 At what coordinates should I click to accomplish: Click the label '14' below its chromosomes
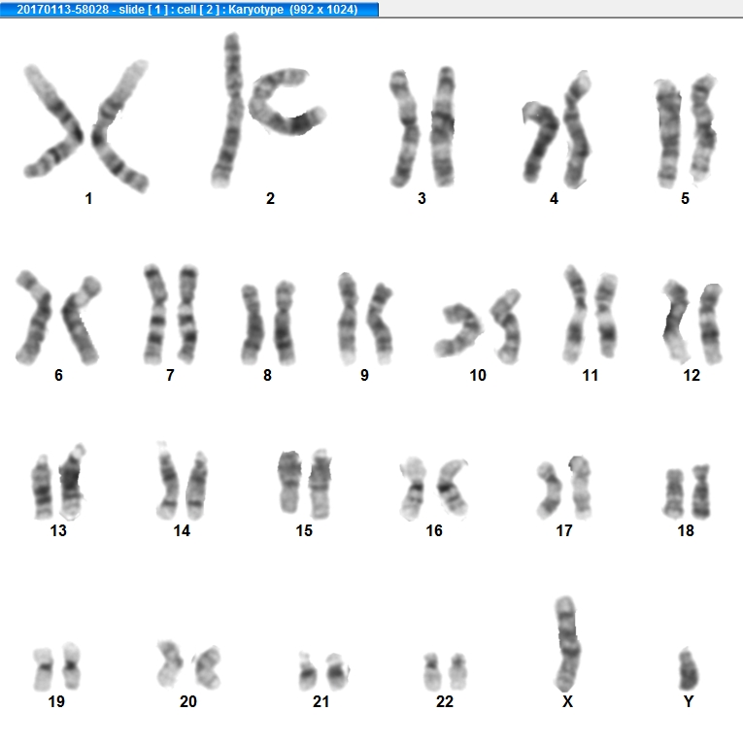[x=182, y=530]
